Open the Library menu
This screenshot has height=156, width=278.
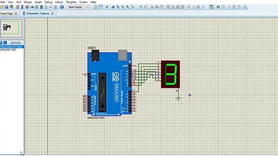[59, 2]
